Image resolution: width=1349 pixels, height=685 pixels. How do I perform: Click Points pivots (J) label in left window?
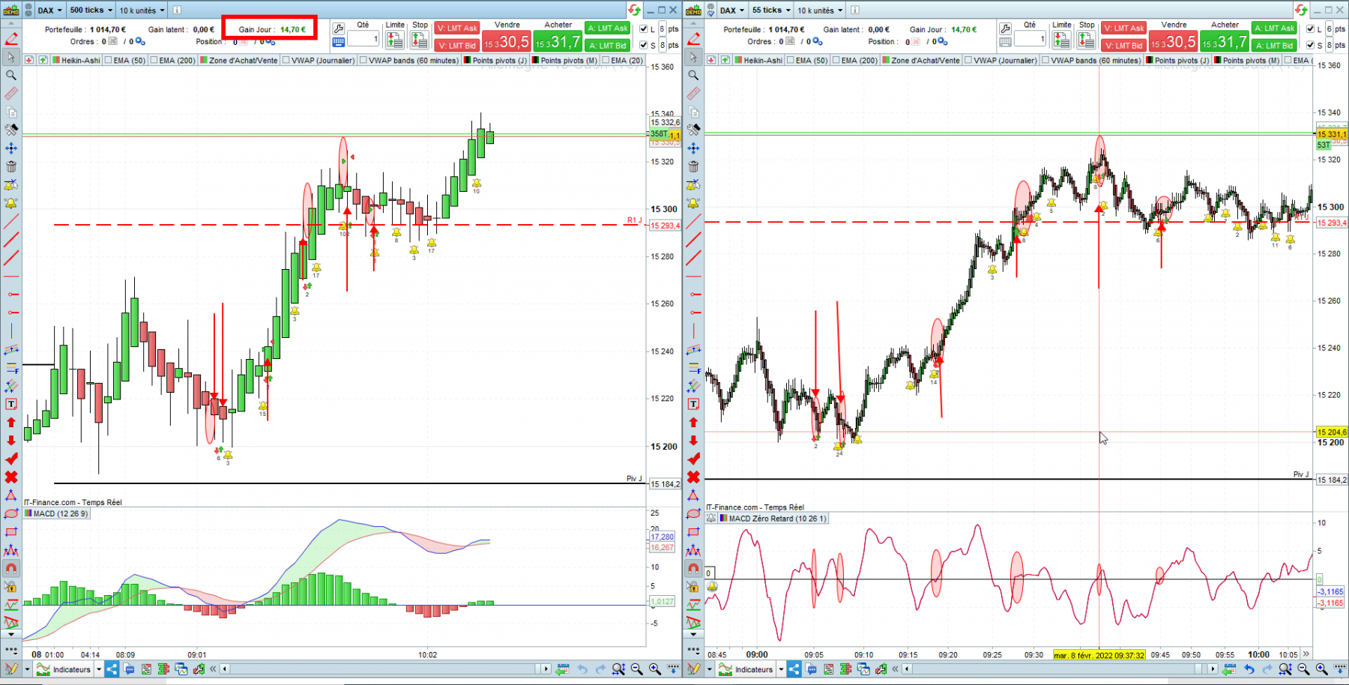(495, 60)
